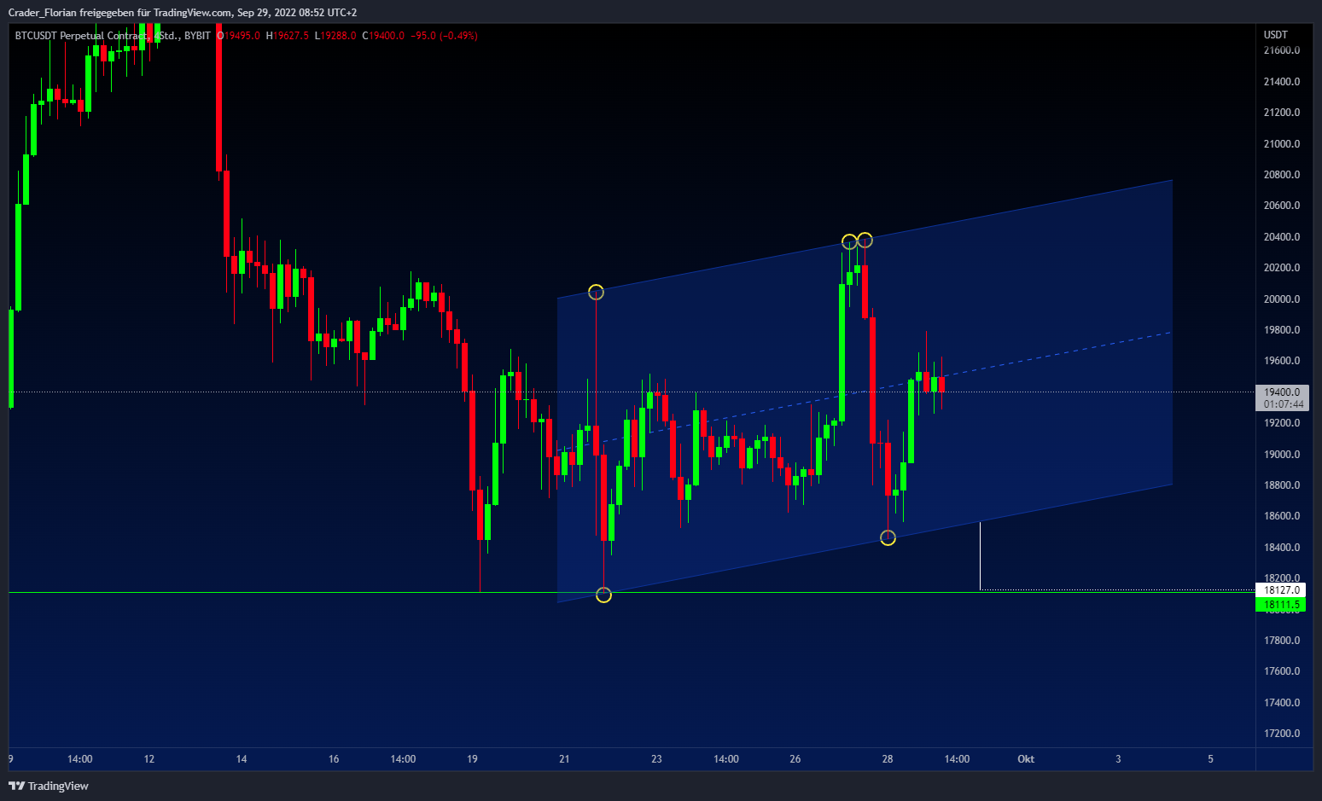The width and height of the screenshot is (1322, 801).
Task: Open the USDT currency label on price axis
Action: tap(1276, 35)
